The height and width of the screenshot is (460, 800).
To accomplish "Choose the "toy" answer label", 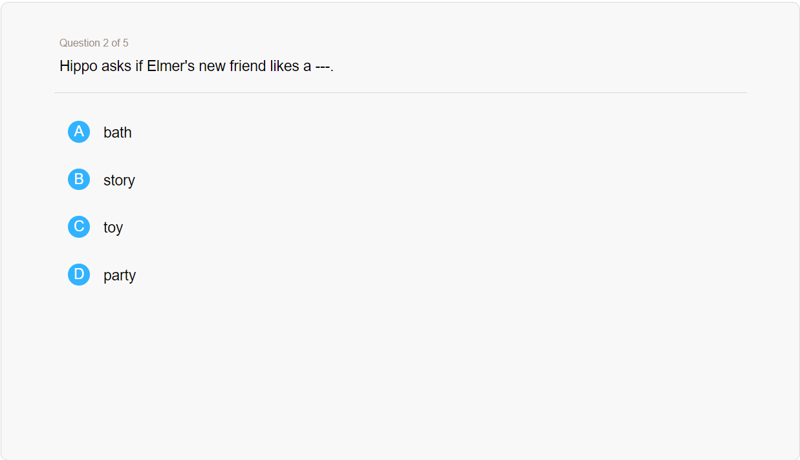I will click(113, 227).
